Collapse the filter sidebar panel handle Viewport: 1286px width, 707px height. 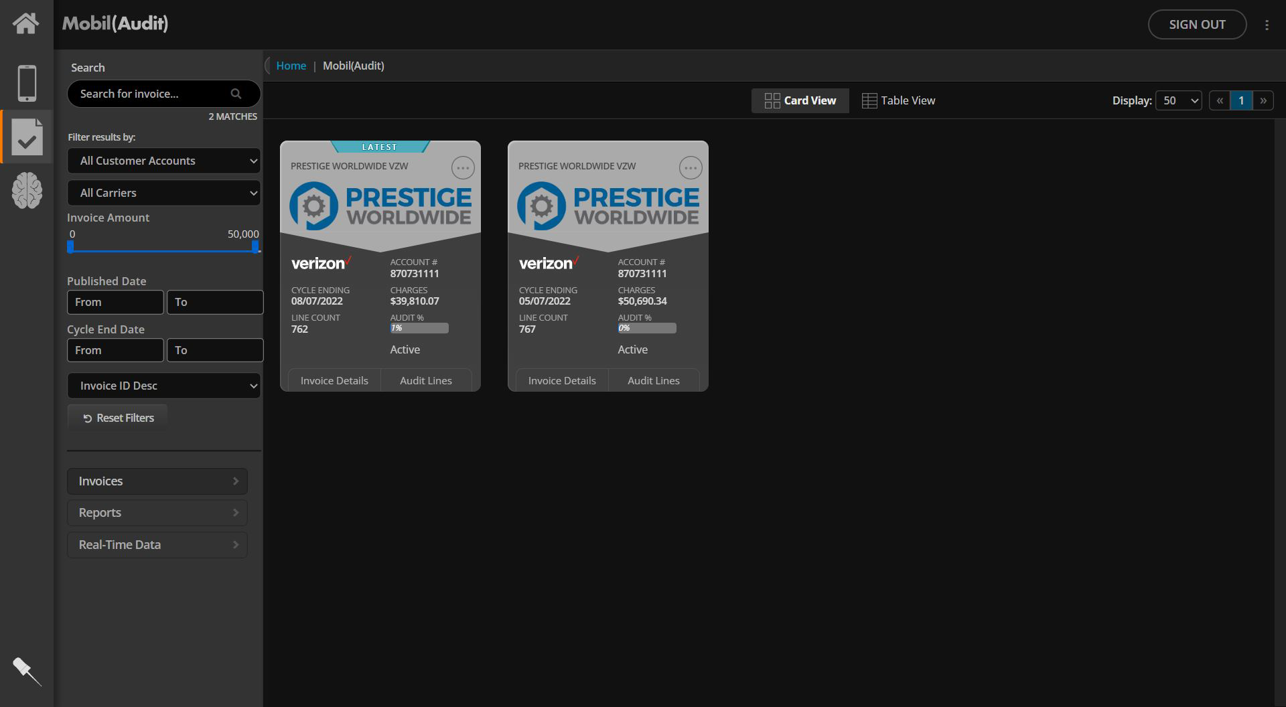267,66
